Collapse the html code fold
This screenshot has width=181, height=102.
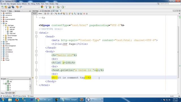point(36,33)
